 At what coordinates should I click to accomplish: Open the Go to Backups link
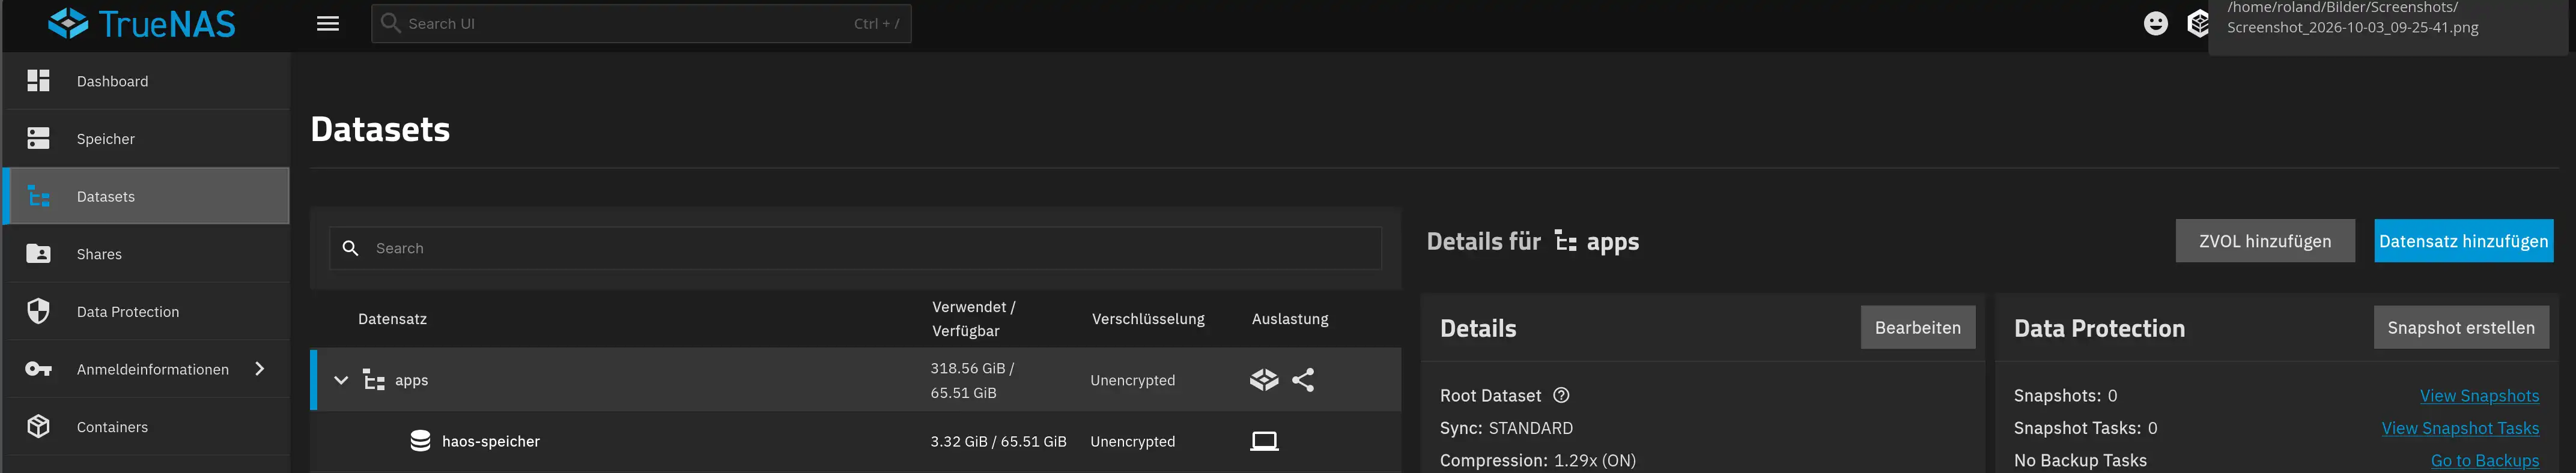click(2485, 460)
